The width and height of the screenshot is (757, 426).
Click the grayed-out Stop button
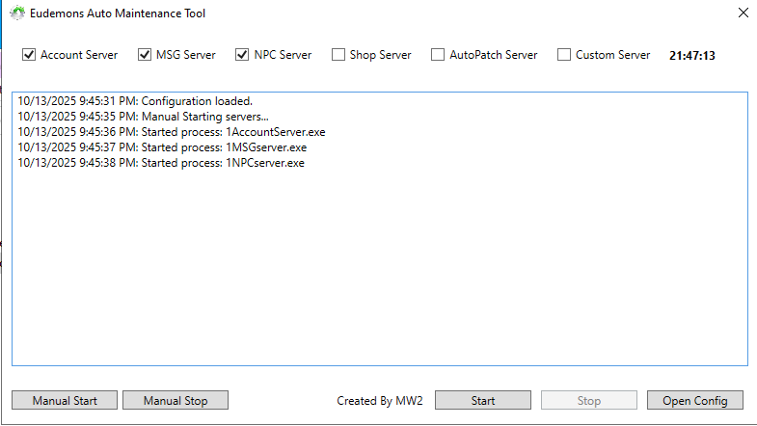coord(588,400)
